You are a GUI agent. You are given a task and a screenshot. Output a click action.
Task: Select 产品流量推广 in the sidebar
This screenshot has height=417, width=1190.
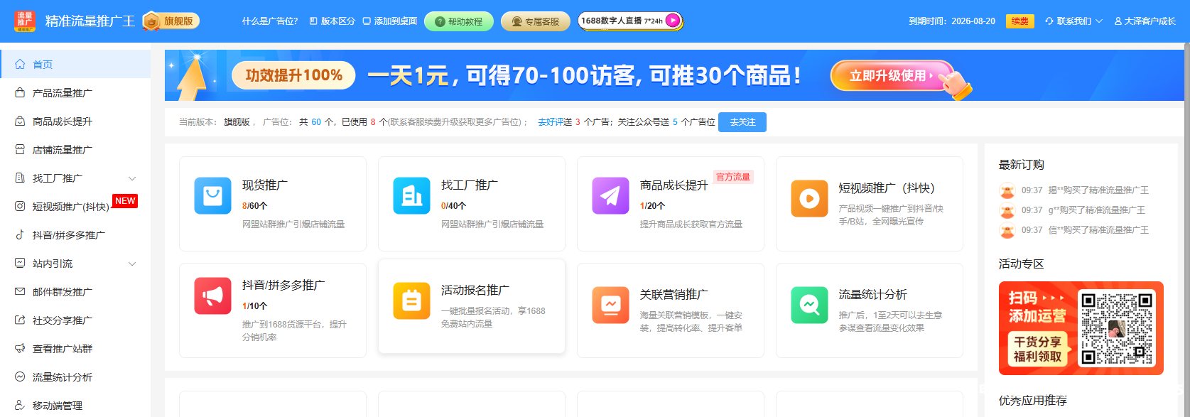tap(63, 93)
